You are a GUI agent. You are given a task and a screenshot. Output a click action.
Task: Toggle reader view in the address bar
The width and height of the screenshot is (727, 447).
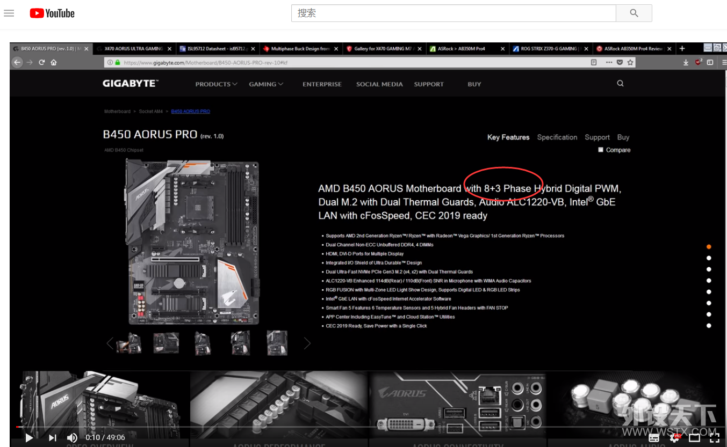(594, 62)
